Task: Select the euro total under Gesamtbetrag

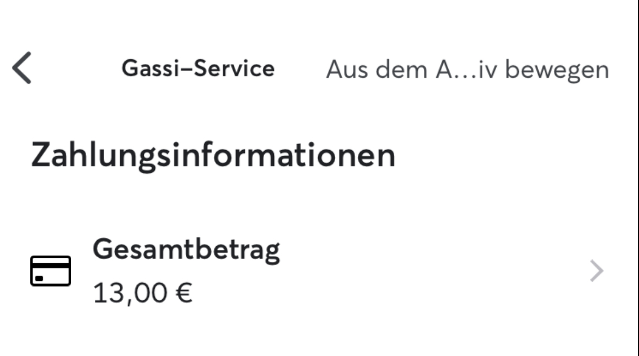Action: click(x=143, y=293)
